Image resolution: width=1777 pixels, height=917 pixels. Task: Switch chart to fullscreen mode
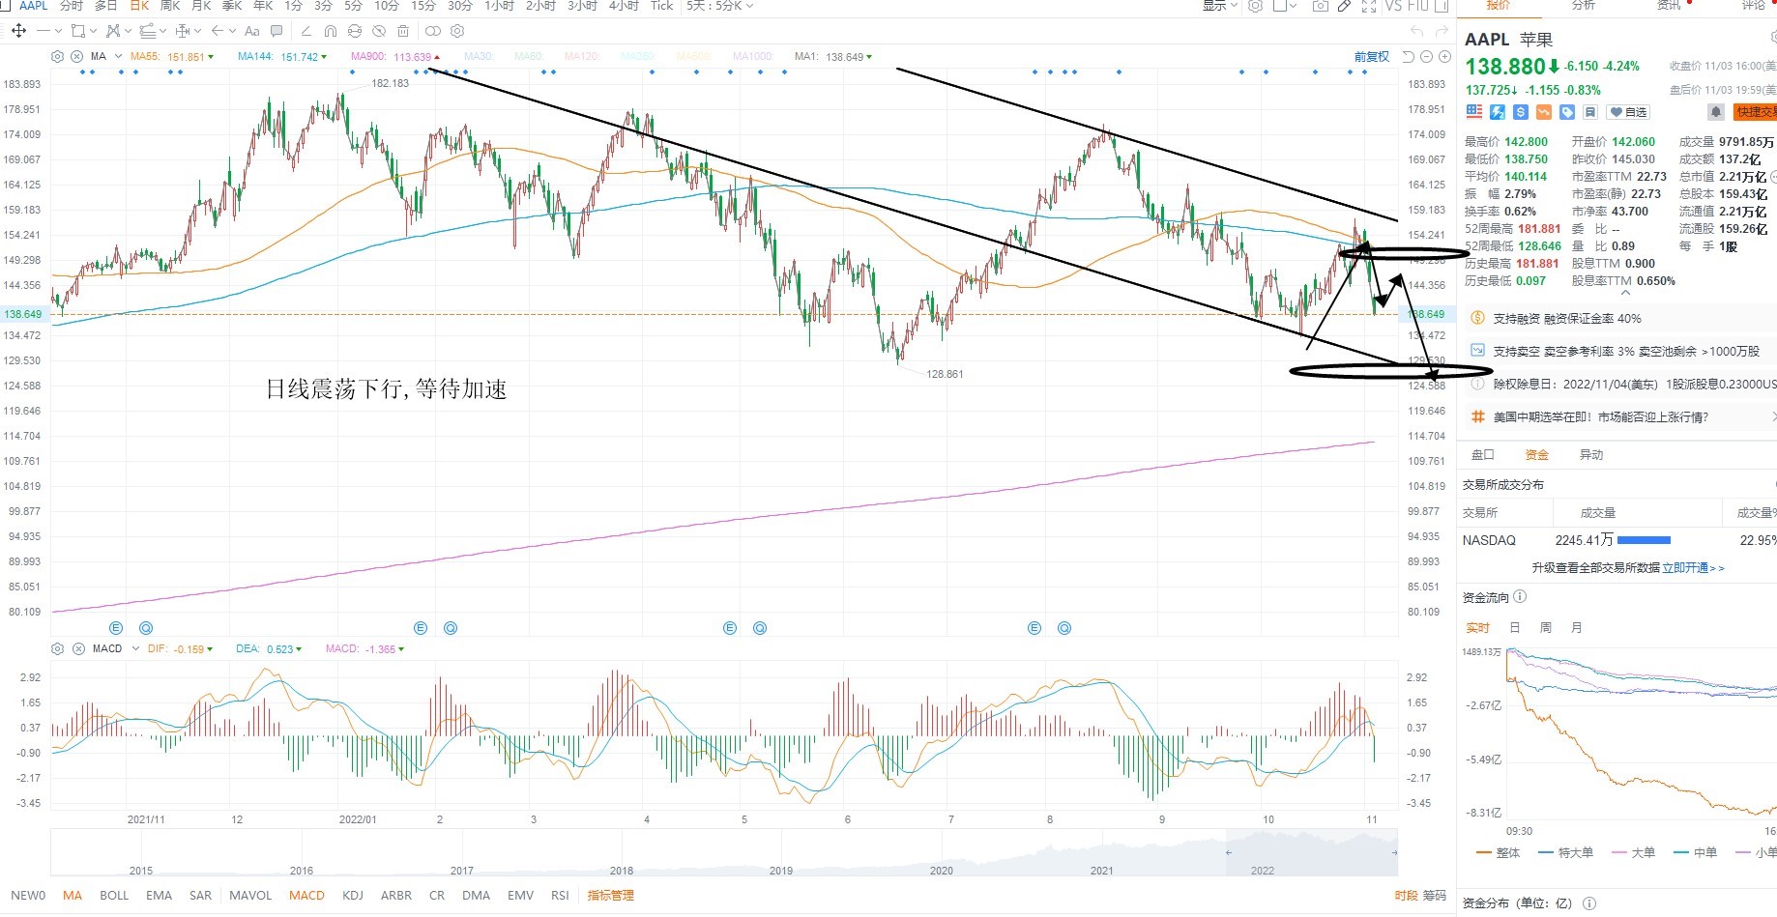[1369, 6]
